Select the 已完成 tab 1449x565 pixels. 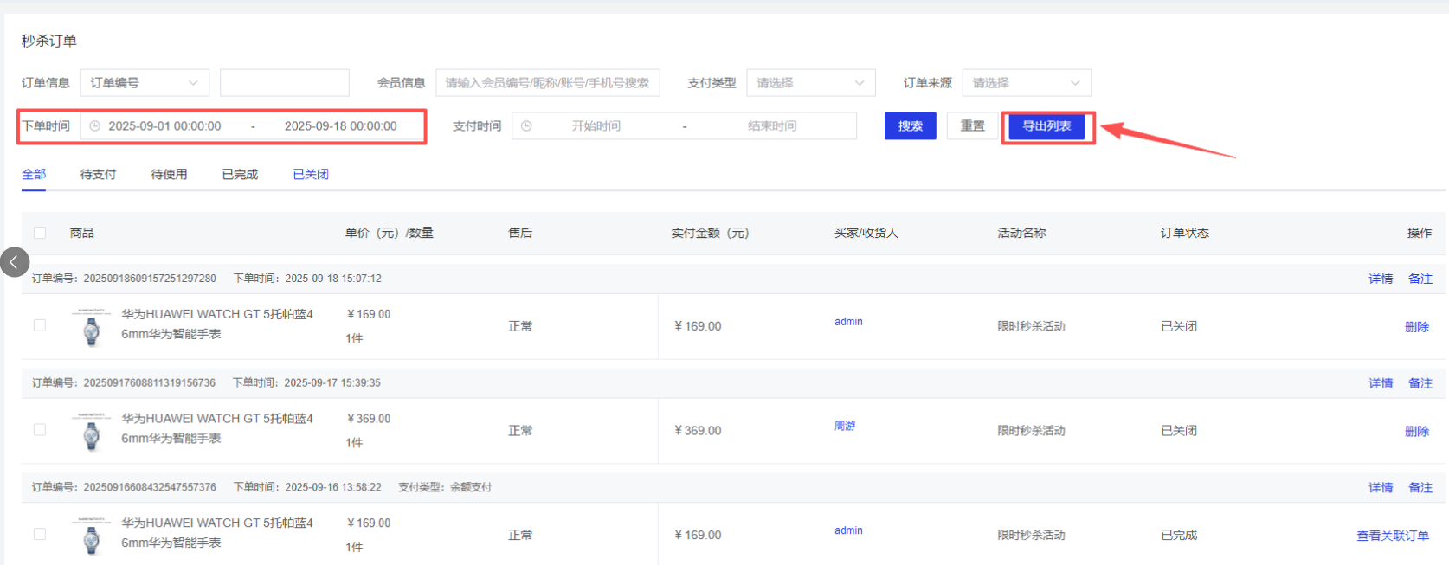coord(240,175)
